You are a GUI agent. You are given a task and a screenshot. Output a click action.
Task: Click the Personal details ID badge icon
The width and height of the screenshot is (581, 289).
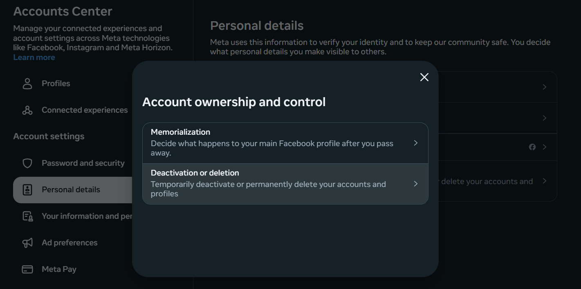click(27, 190)
